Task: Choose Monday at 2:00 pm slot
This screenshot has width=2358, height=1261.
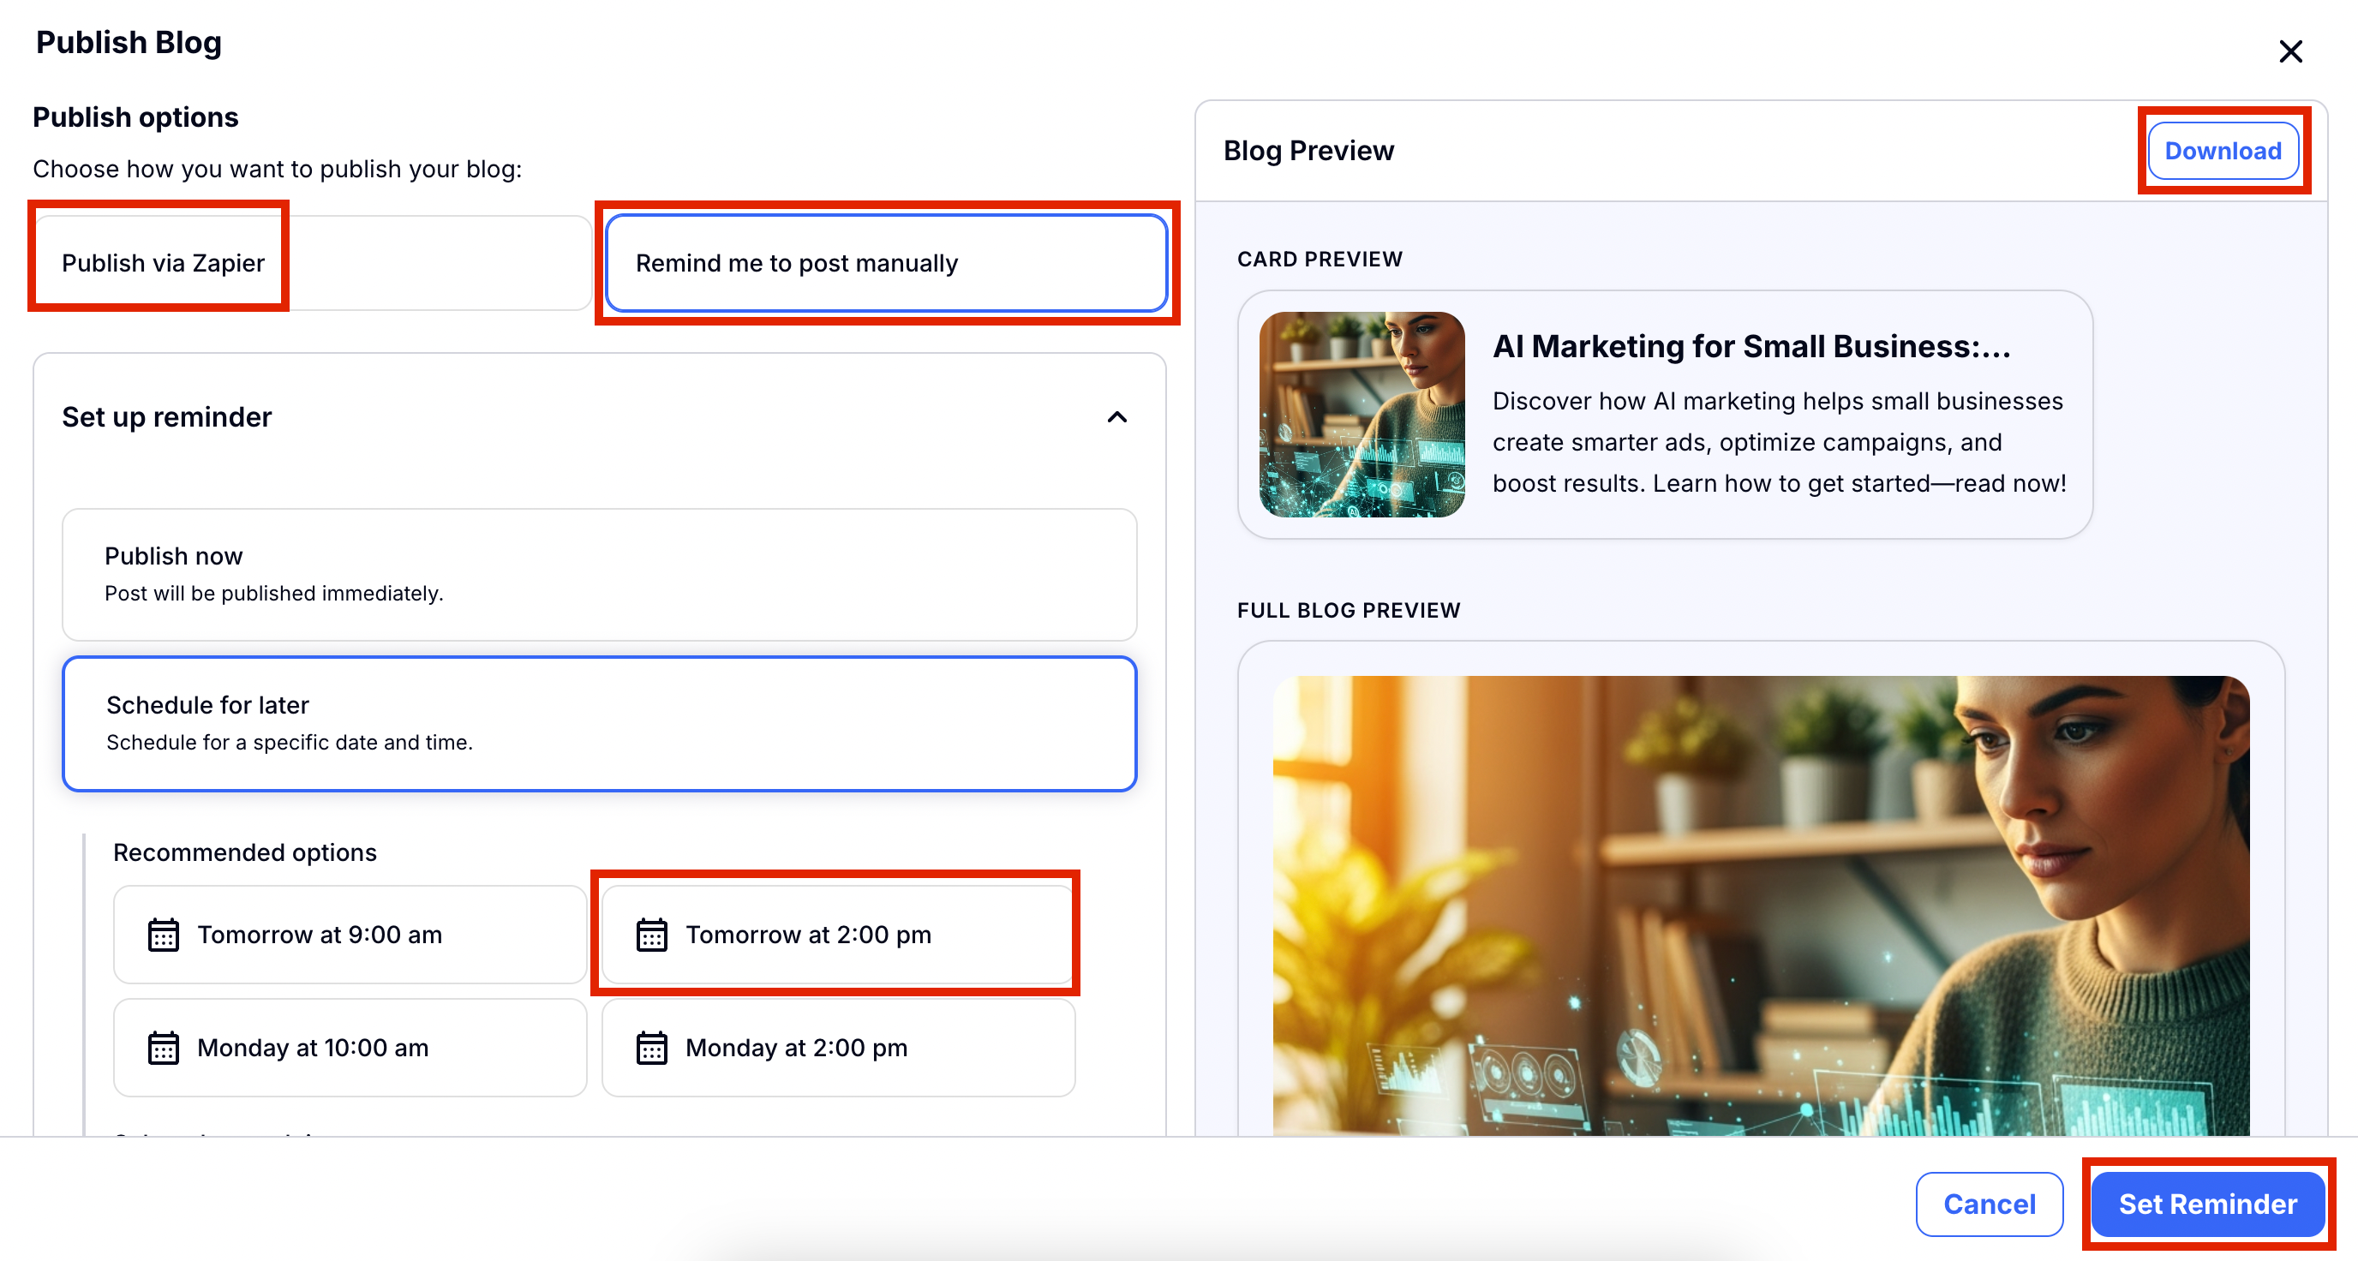Action: pos(836,1047)
